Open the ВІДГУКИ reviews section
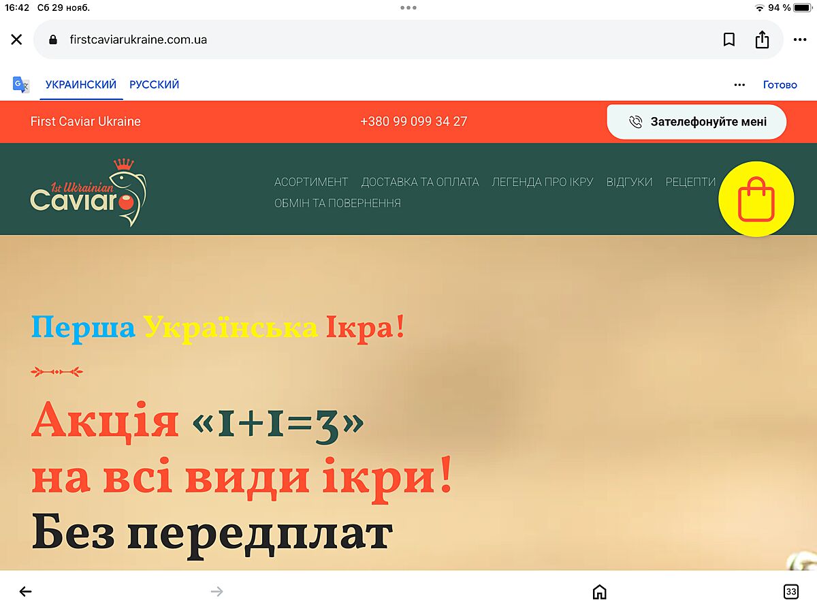817x613 pixels. tap(629, 182)
